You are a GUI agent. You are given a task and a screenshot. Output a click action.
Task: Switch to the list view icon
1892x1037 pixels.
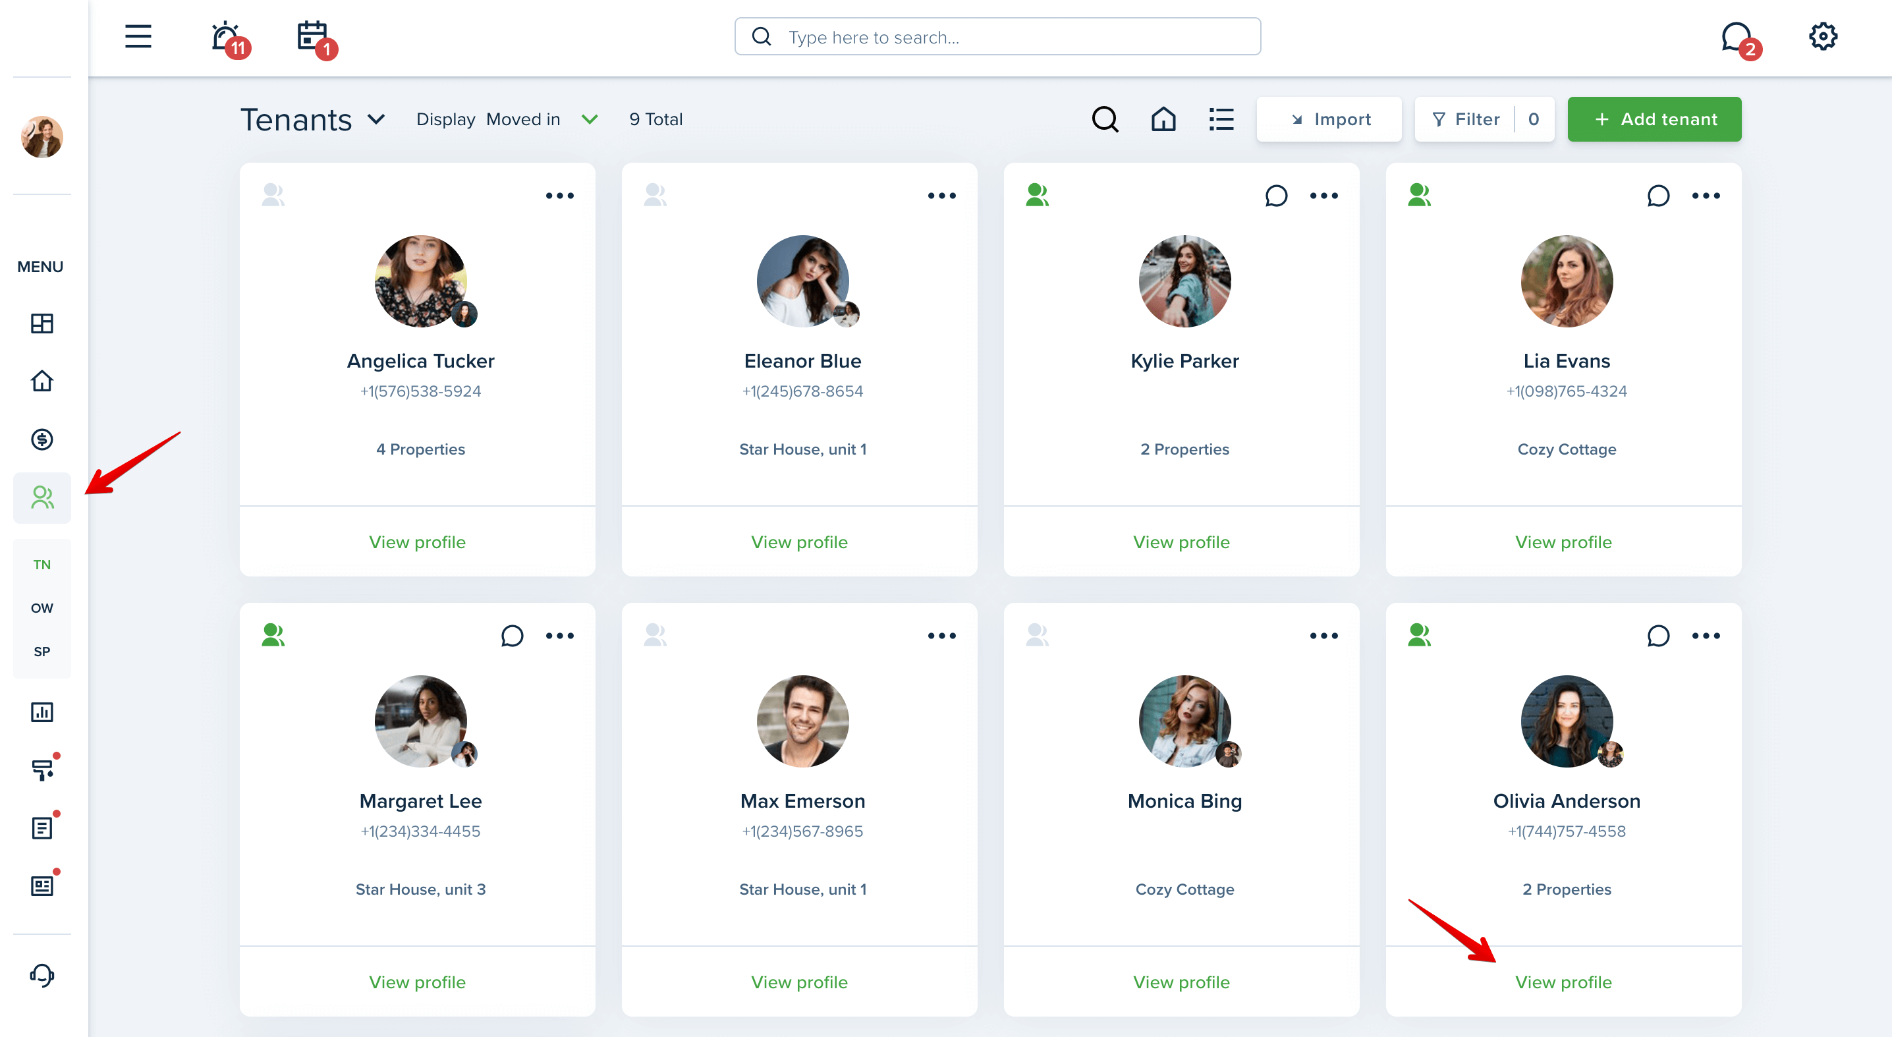[x=1221, y=119]
